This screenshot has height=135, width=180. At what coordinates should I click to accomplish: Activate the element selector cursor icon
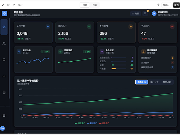click(x=158, y=5)
